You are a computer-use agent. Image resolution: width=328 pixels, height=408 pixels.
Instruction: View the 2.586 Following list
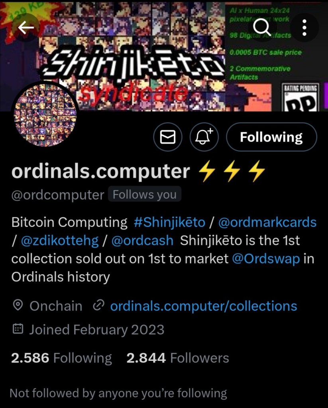point(61,358)
